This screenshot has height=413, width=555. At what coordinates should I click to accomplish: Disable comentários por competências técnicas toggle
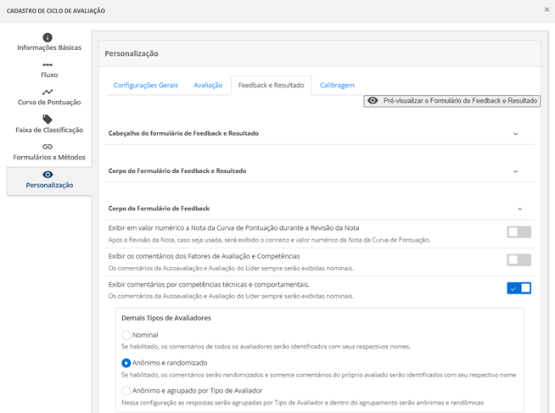(519, 288)
